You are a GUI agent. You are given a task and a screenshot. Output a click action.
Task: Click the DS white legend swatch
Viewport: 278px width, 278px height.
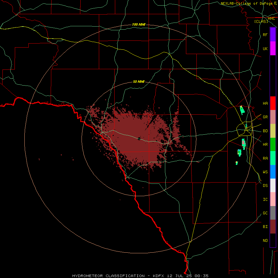273,185
